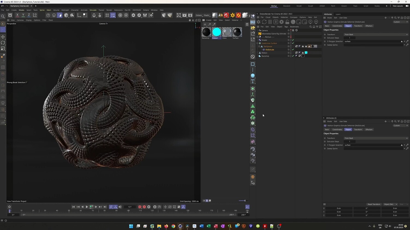
Task: Open the Transform dropdown in upper Attributes
Action: tap(376, 35)
